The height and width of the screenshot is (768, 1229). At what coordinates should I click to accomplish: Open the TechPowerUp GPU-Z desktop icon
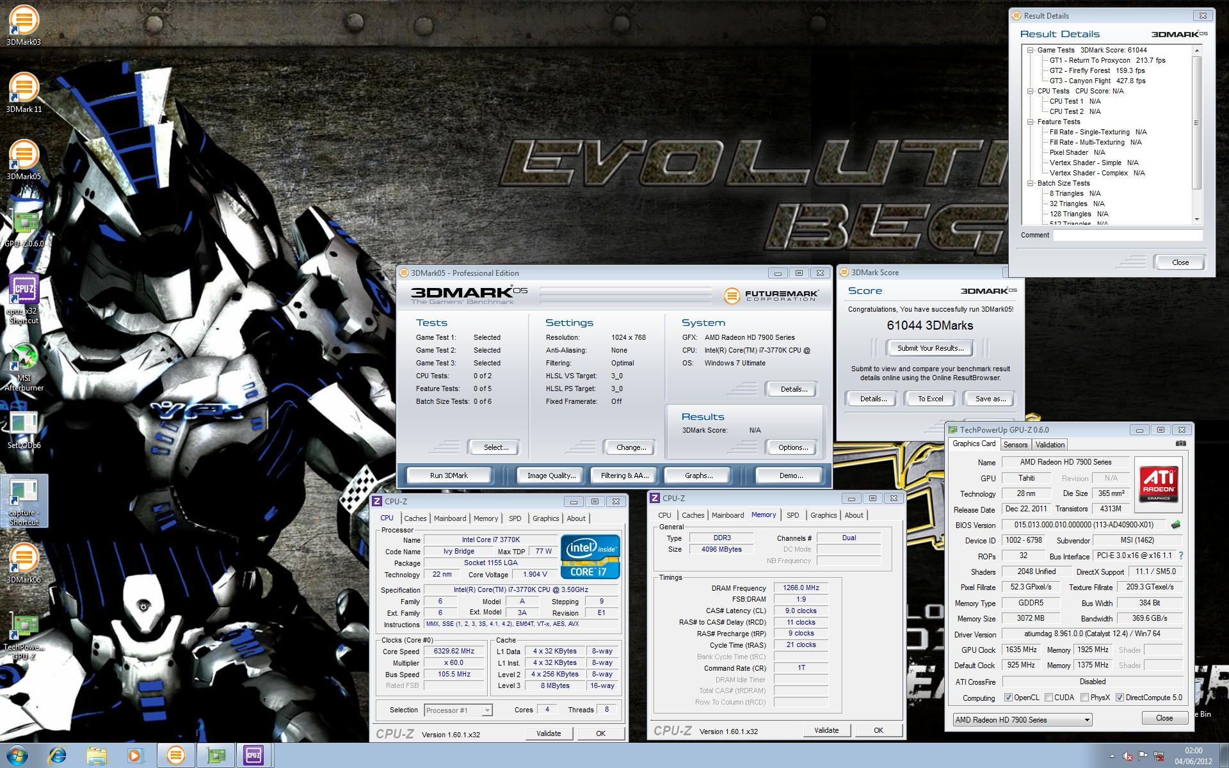(x=24, y=636)
